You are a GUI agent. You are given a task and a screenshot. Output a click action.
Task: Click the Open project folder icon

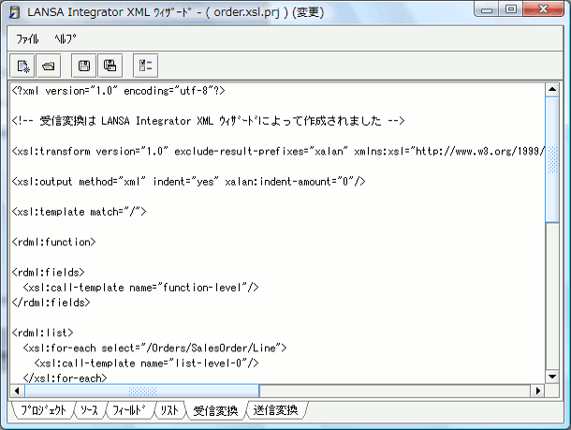49,66
